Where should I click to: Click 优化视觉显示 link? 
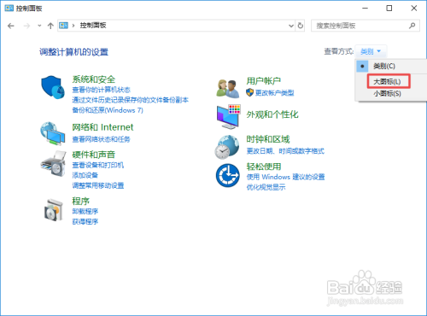click(266, 187)
